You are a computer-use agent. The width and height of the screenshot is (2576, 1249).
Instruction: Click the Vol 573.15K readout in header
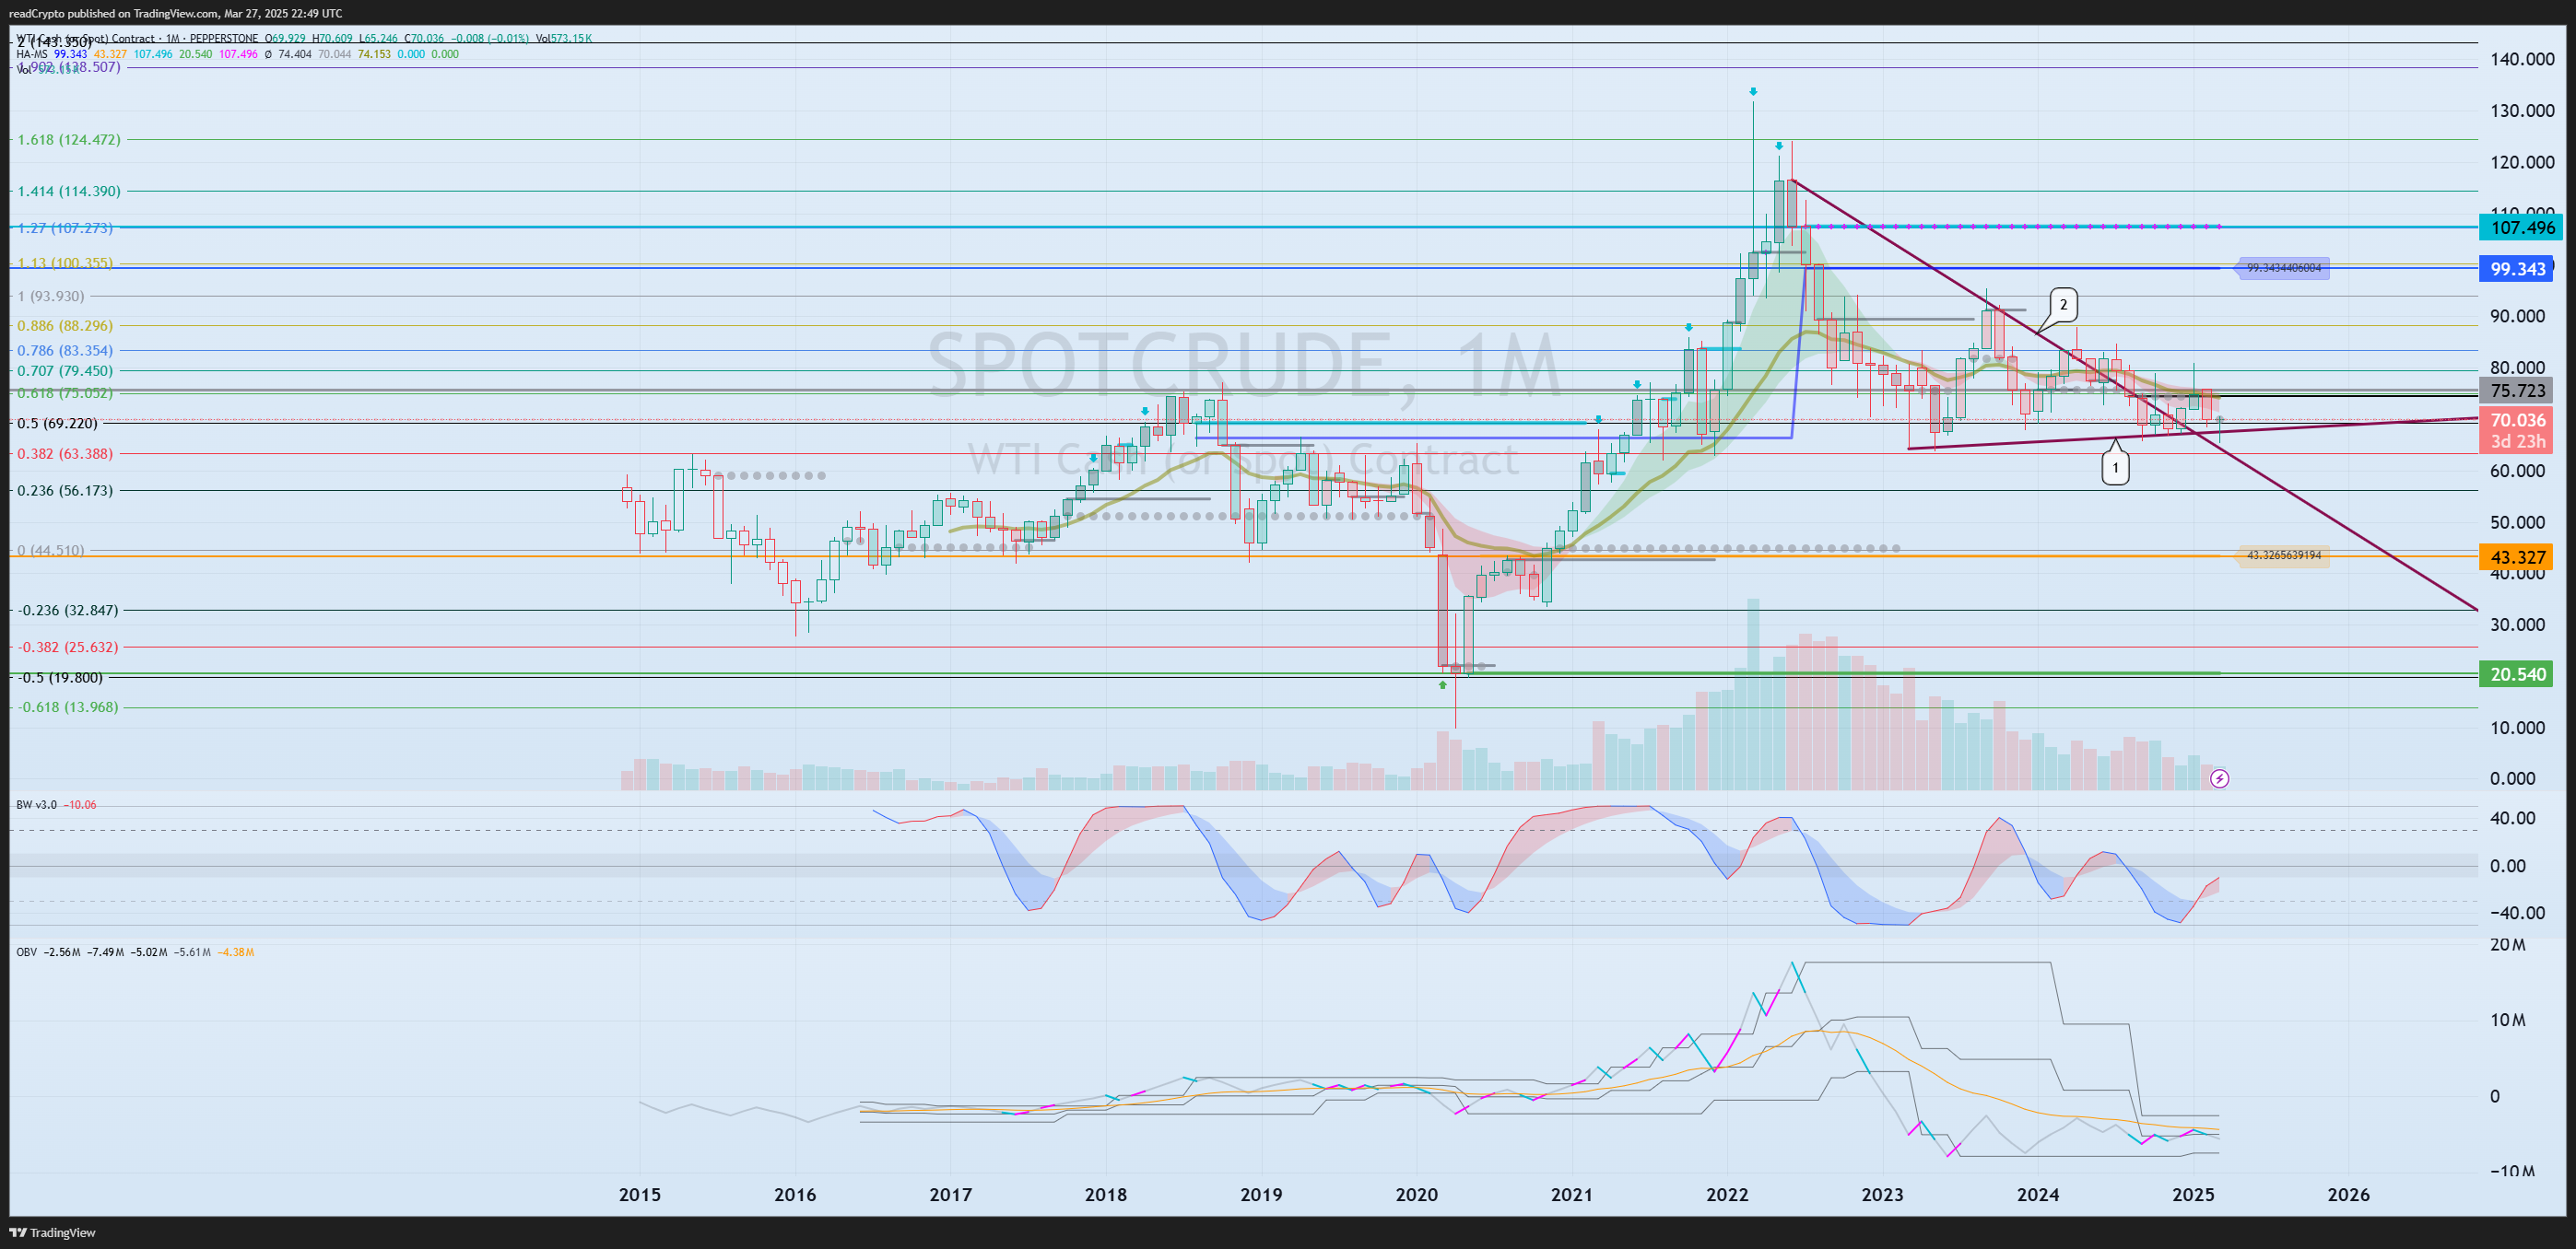563,39
